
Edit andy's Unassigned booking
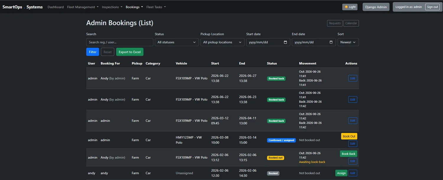353,173
